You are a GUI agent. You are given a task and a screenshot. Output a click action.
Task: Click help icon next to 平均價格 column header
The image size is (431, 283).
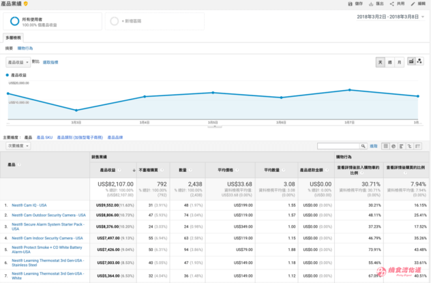click(237, 170)
